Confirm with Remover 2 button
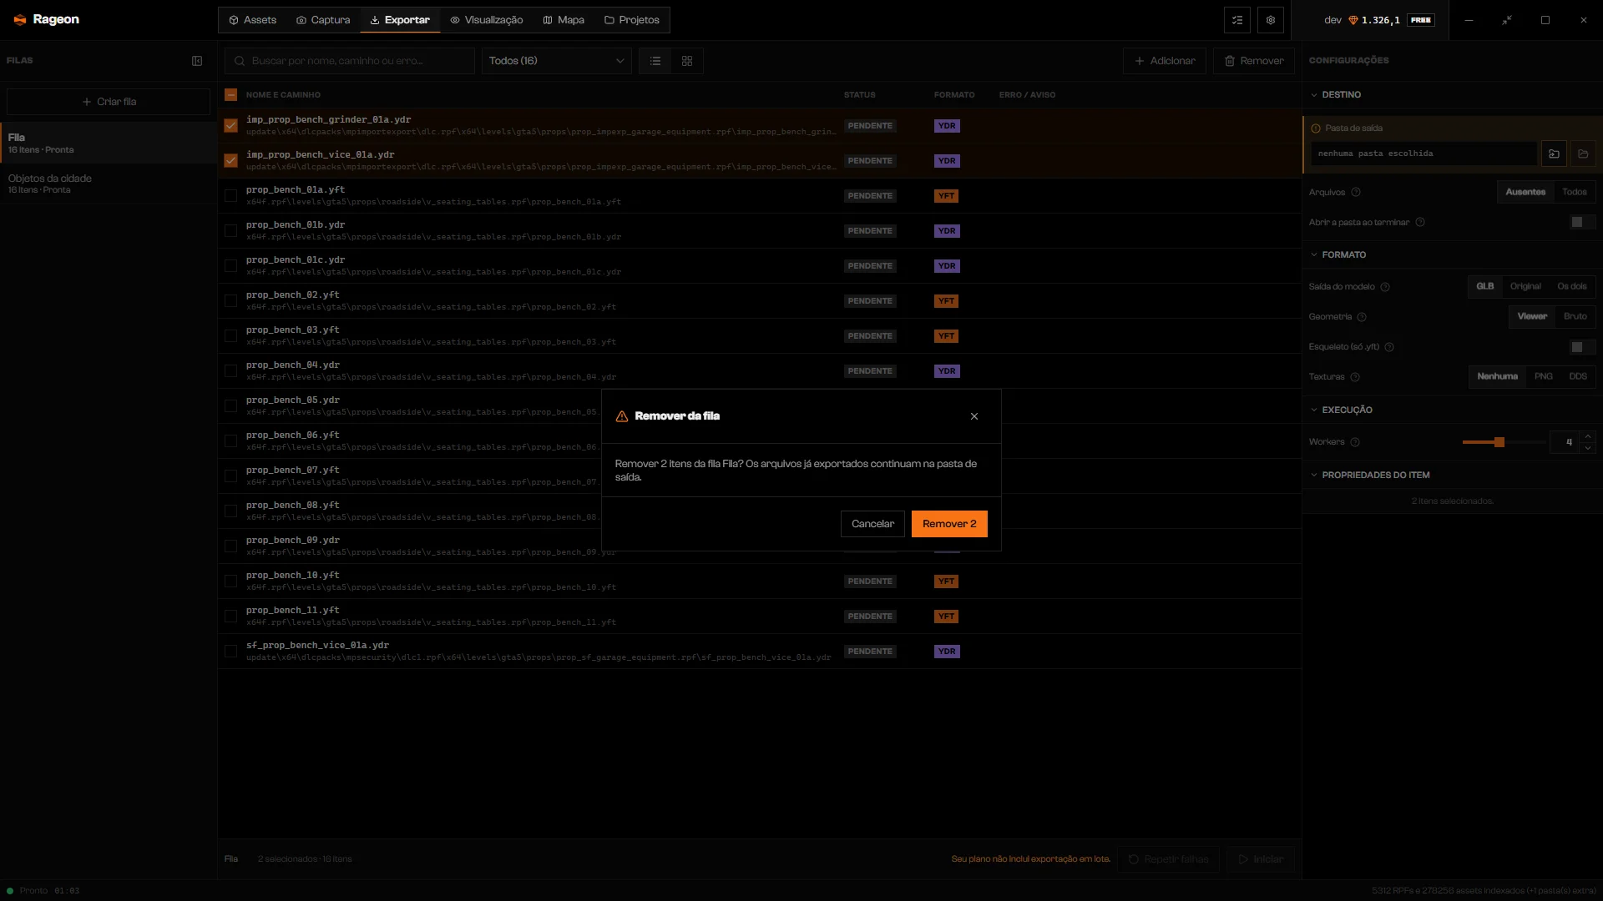Screen dimensions: 1603x901 (x=949, y=524)
